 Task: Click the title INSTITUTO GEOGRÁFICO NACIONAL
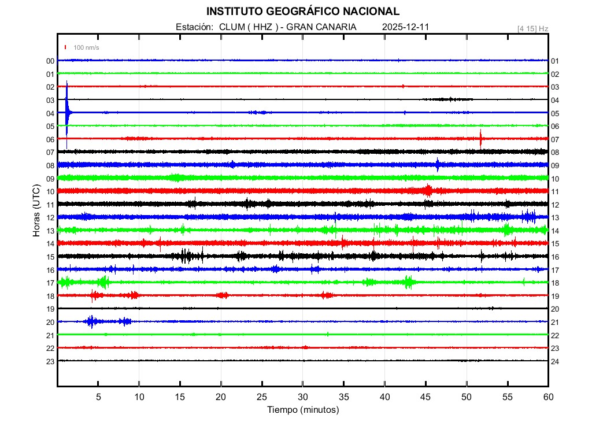point(303,12)
